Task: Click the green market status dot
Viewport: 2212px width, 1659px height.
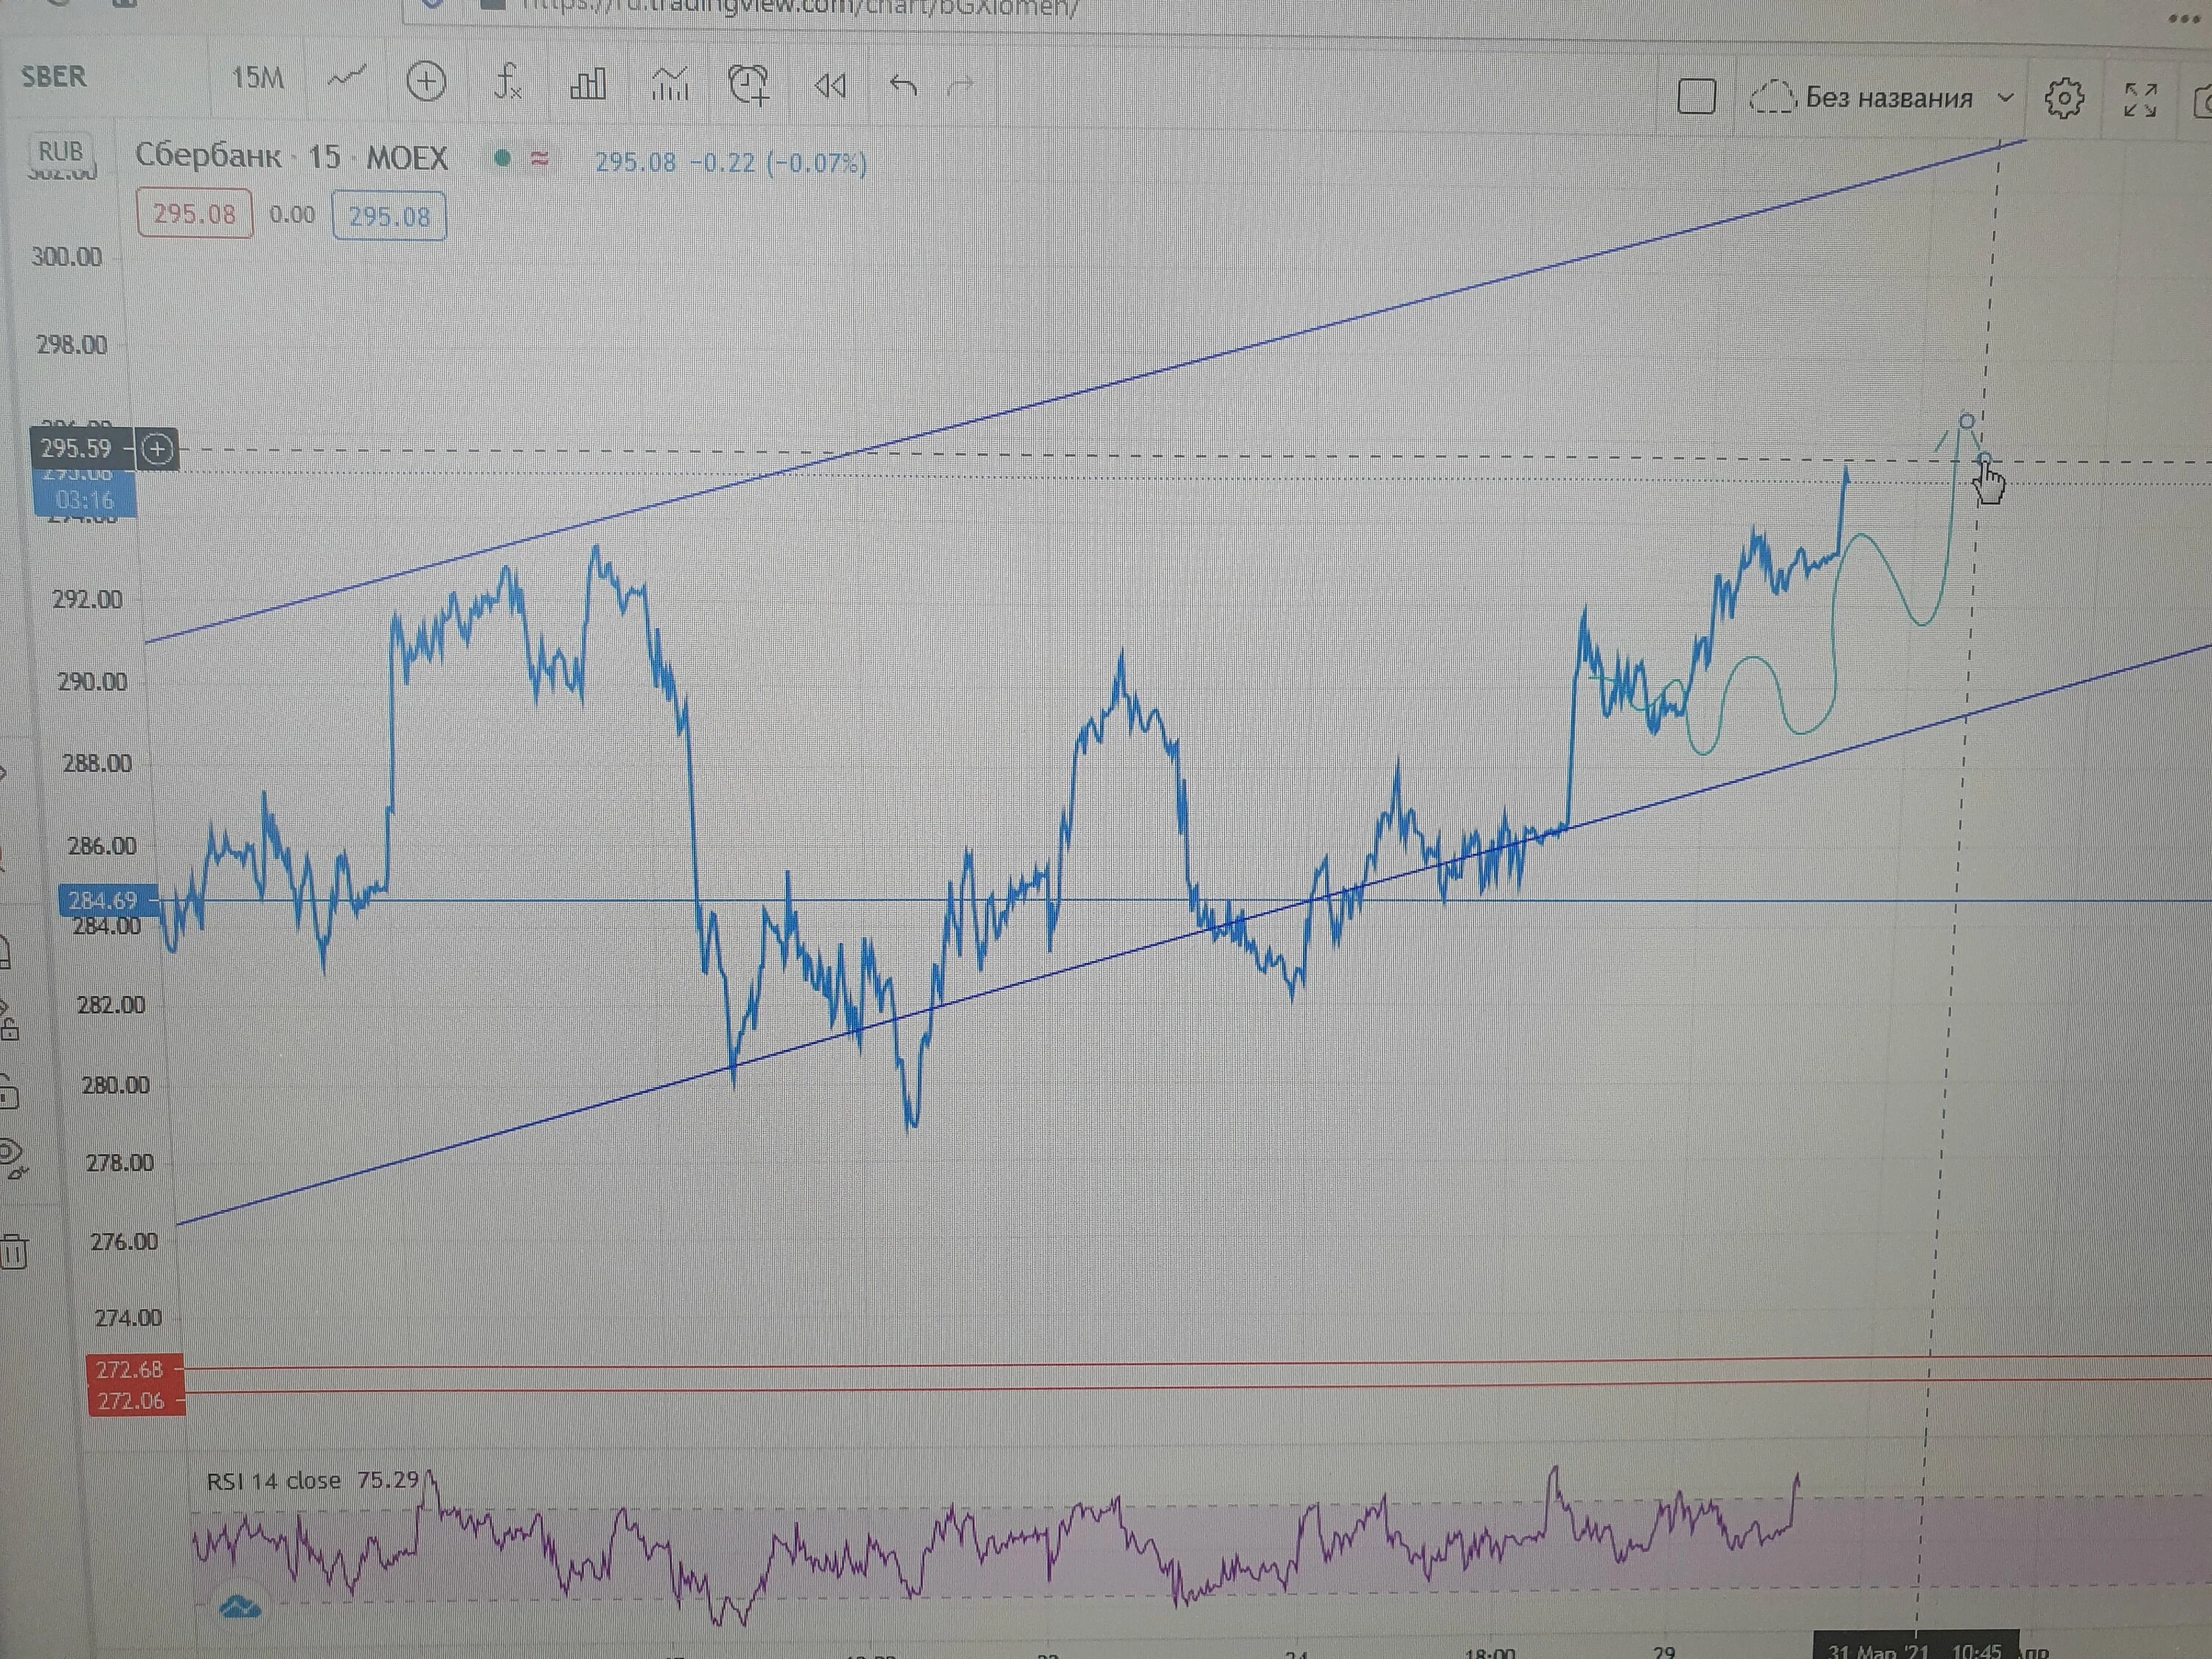Action: coord(503,158)
